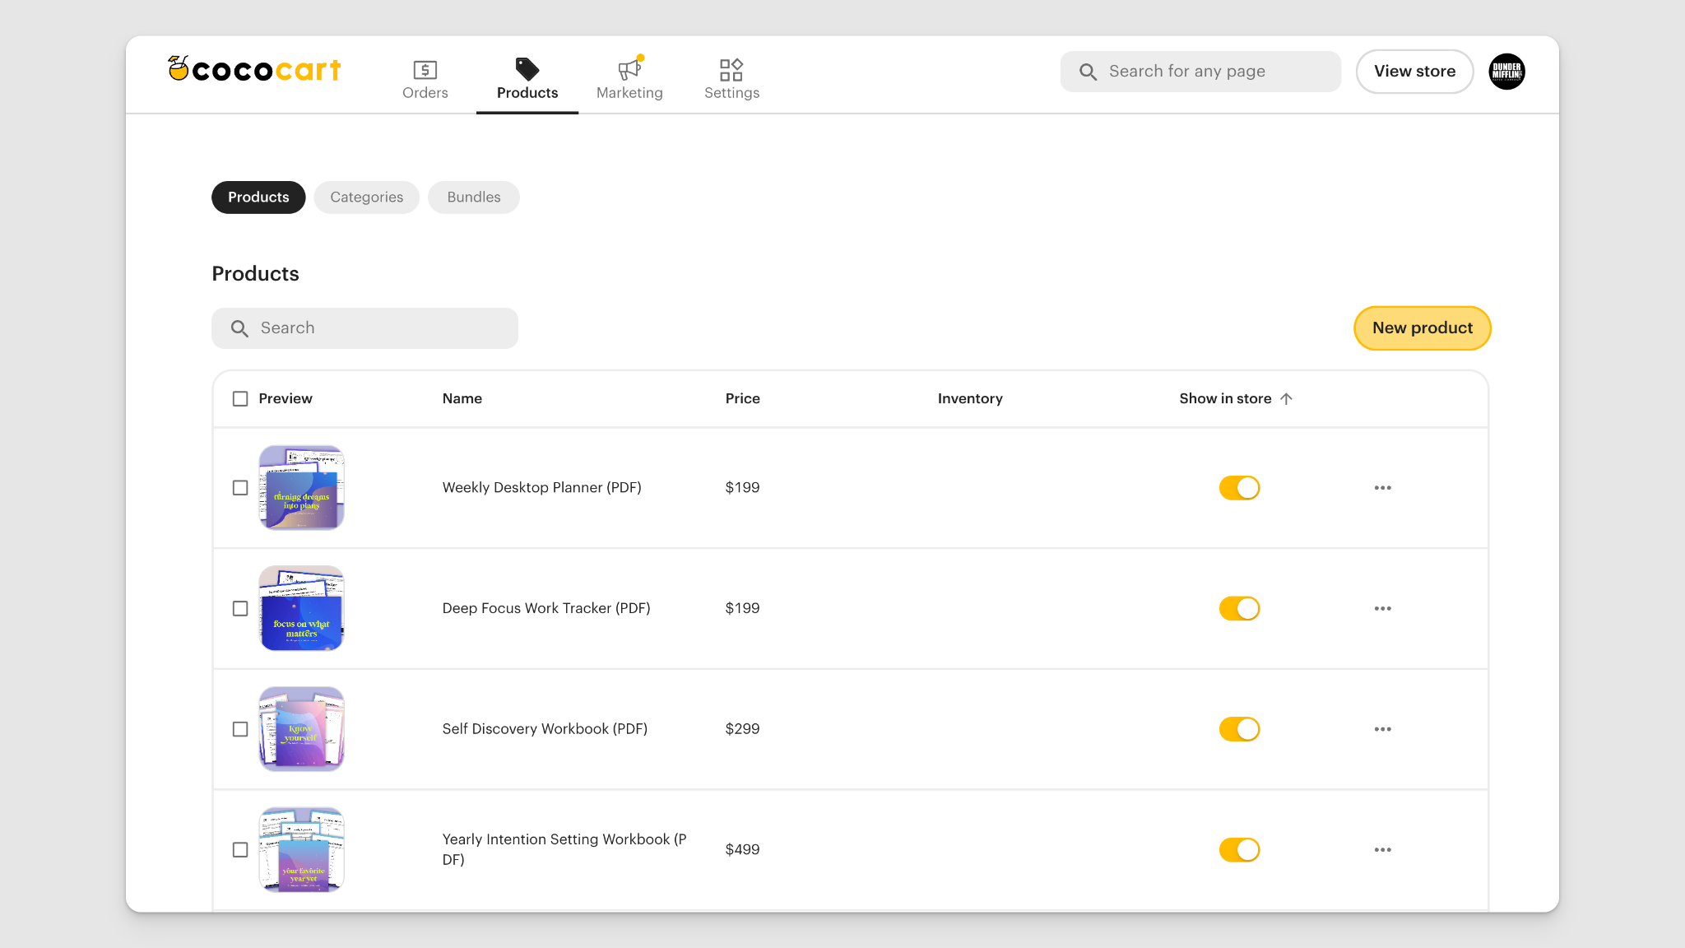Open the ellipsis menu for Yearly Intention Setting Workbook
Viewport: 1685px width, 948px height.
[x=1382, y=849]
